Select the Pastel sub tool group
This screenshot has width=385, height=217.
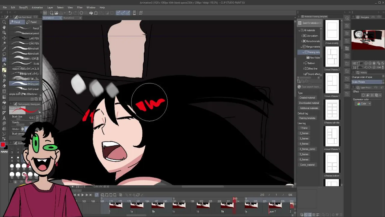point(31,22)
